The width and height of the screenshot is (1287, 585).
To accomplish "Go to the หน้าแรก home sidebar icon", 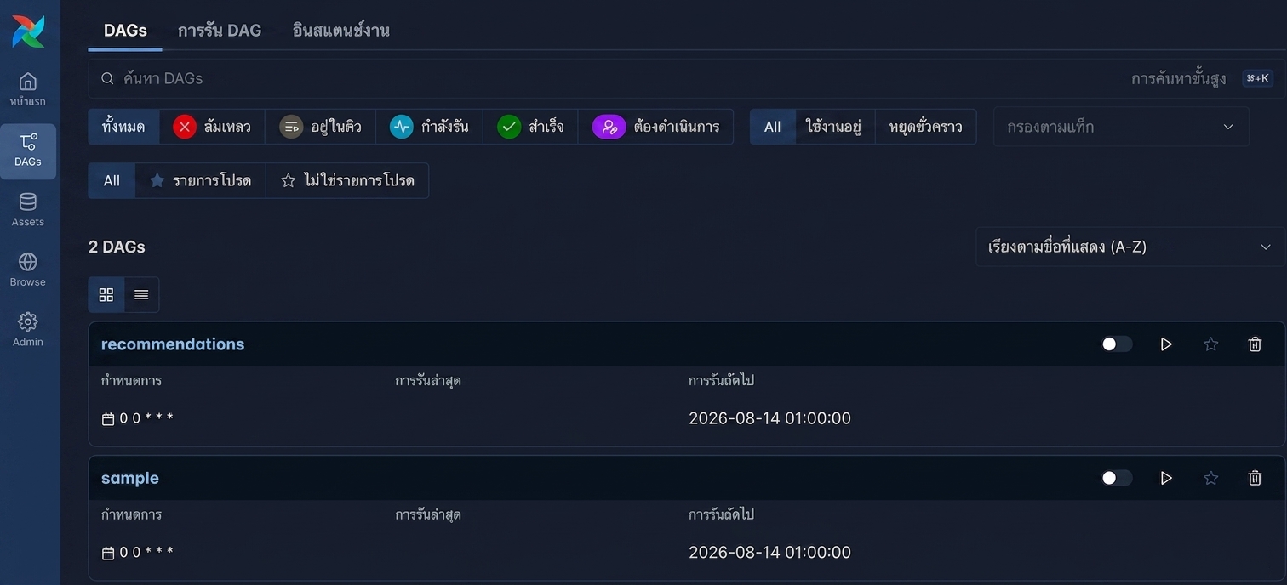I will (x=28, y=89).
